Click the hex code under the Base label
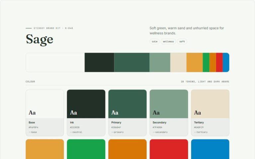The image size is (255, 159). [x=34, y=127]
